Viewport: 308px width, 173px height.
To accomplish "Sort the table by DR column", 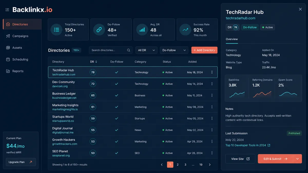I will pos(94,62).
